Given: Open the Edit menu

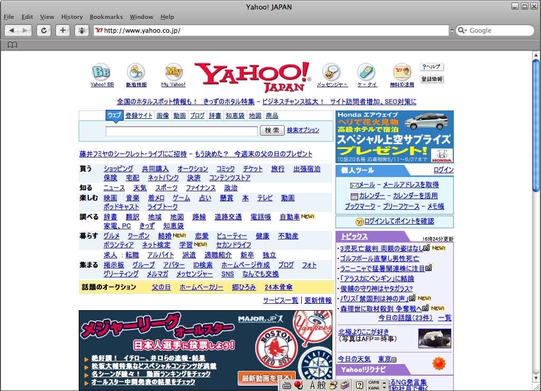Looking at the screenshot, I should (27, 17).
